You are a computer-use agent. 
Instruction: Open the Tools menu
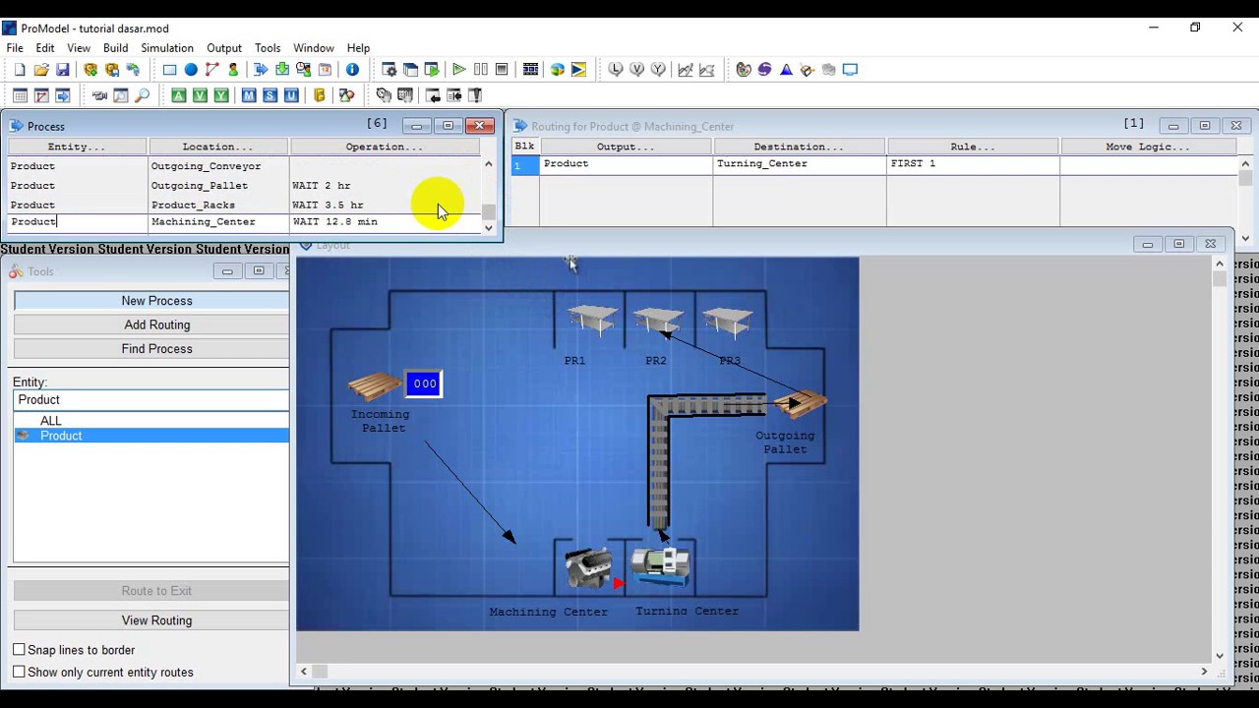[268, 48]
